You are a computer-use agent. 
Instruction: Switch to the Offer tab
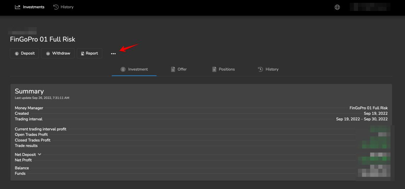click(179, 69)
